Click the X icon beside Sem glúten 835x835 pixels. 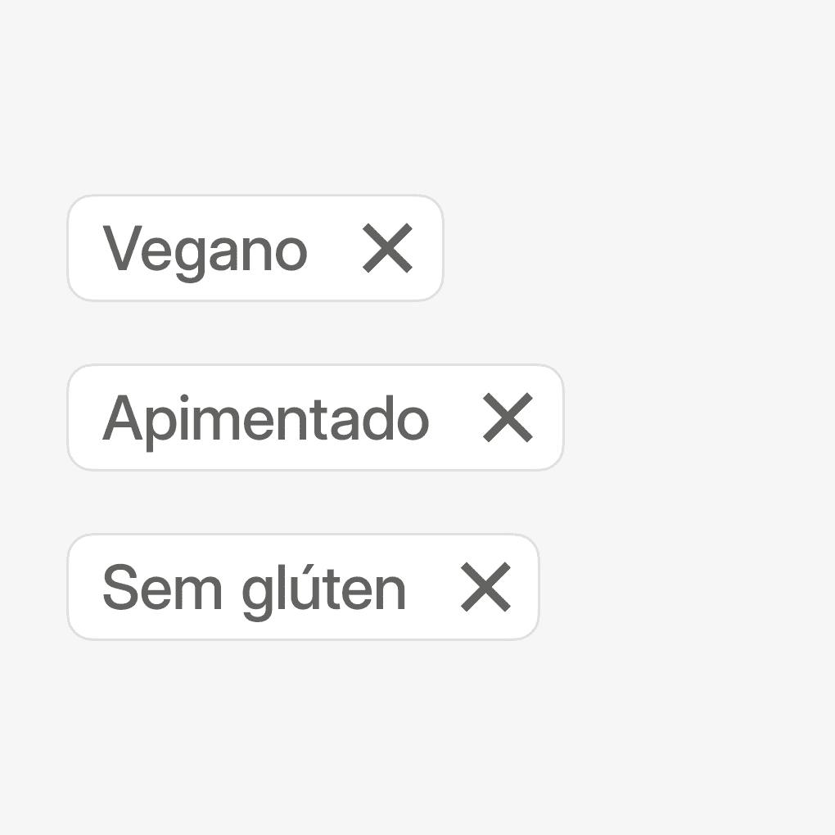485,587
